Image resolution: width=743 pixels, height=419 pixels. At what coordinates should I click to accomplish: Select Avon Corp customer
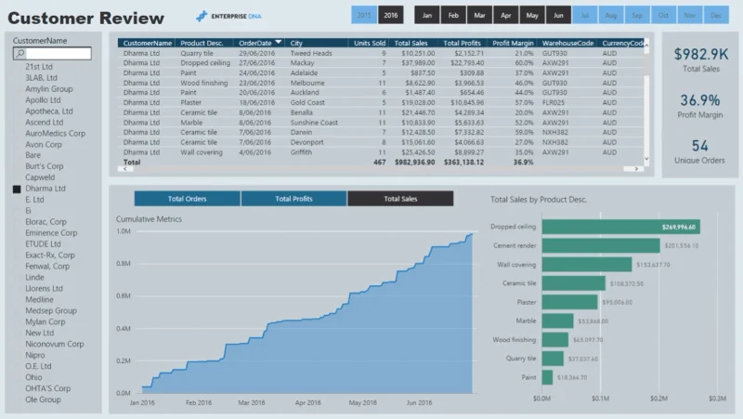tap(44, 145)
